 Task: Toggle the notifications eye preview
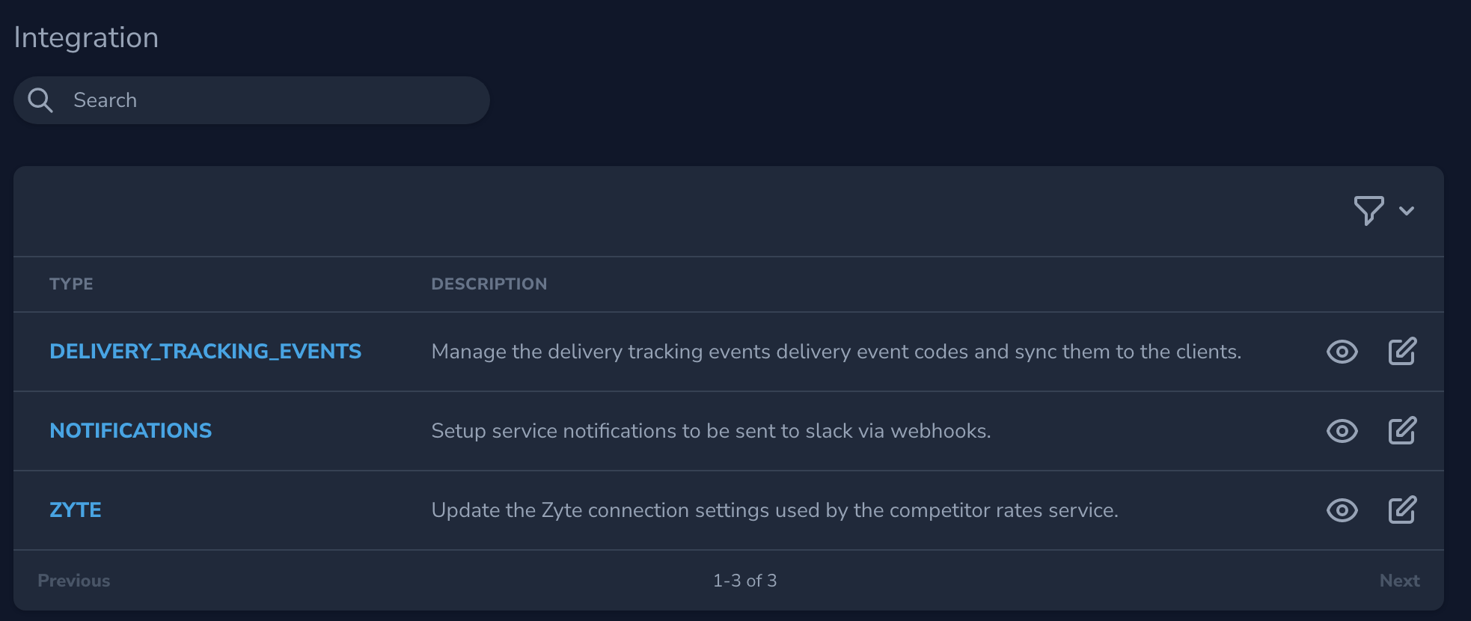(x=1342, y=431)
